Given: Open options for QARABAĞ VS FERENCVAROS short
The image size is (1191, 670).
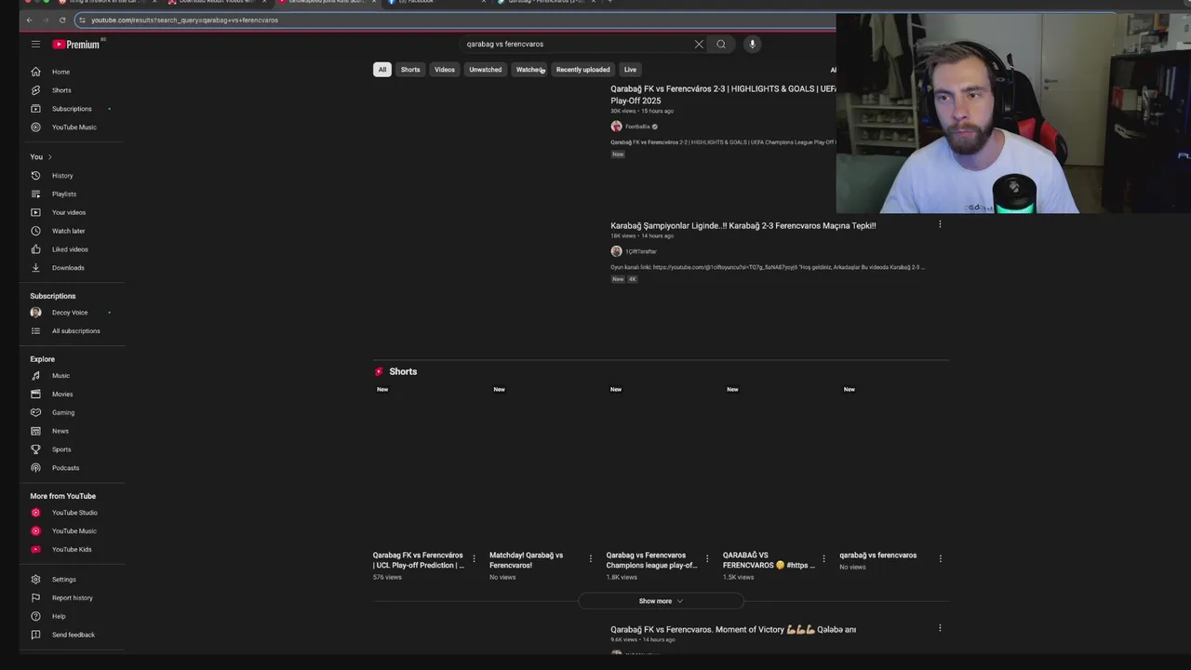Looking at the screenshot, I should point(823,559).
